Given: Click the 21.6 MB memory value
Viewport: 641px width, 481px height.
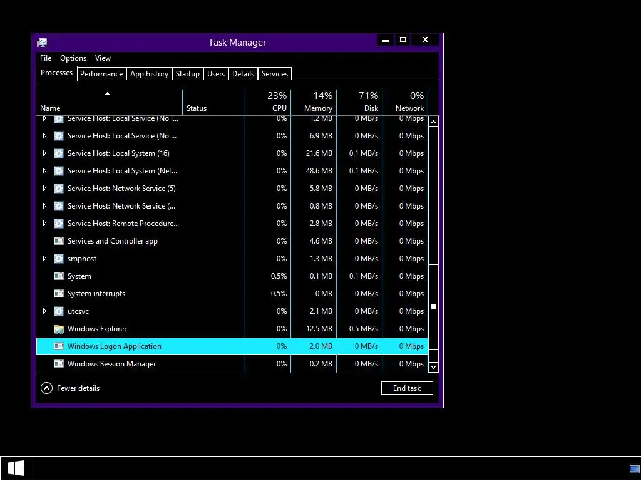Looking at the screenshot, I should pos(319,153).
